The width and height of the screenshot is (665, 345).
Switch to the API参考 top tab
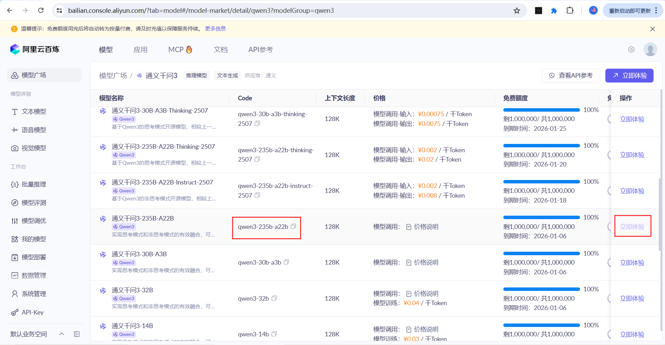pos(261,50)
